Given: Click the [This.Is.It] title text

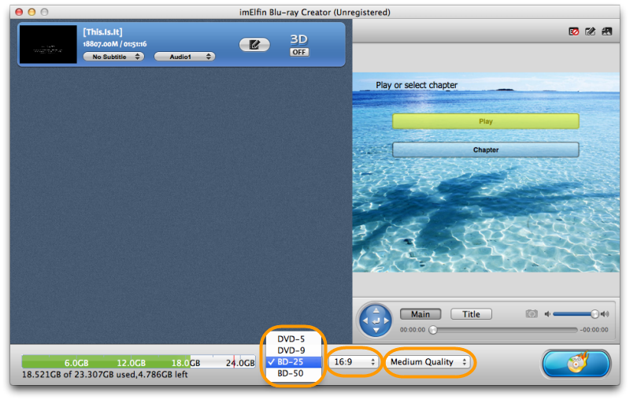Looking at the screenshot, I should pyautogui.click(x=102, y=31).
